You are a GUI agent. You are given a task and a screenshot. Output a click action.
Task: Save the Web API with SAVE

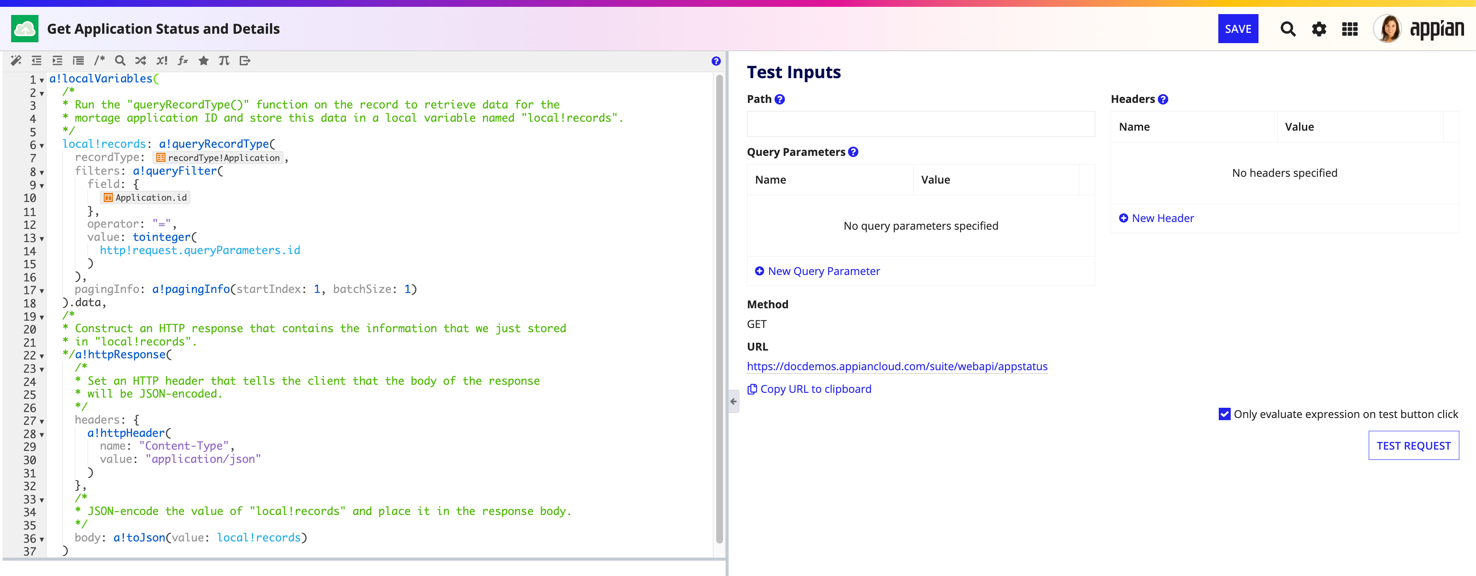tap(1238, 29)
